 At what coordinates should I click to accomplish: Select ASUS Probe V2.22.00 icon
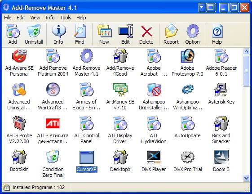coord(19,123)
